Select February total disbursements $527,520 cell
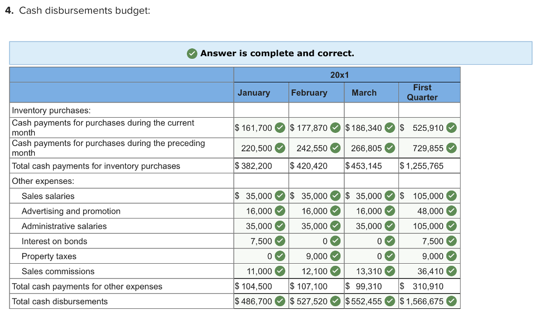This screenshot has width=539, height=322. (x=316, y=301)
